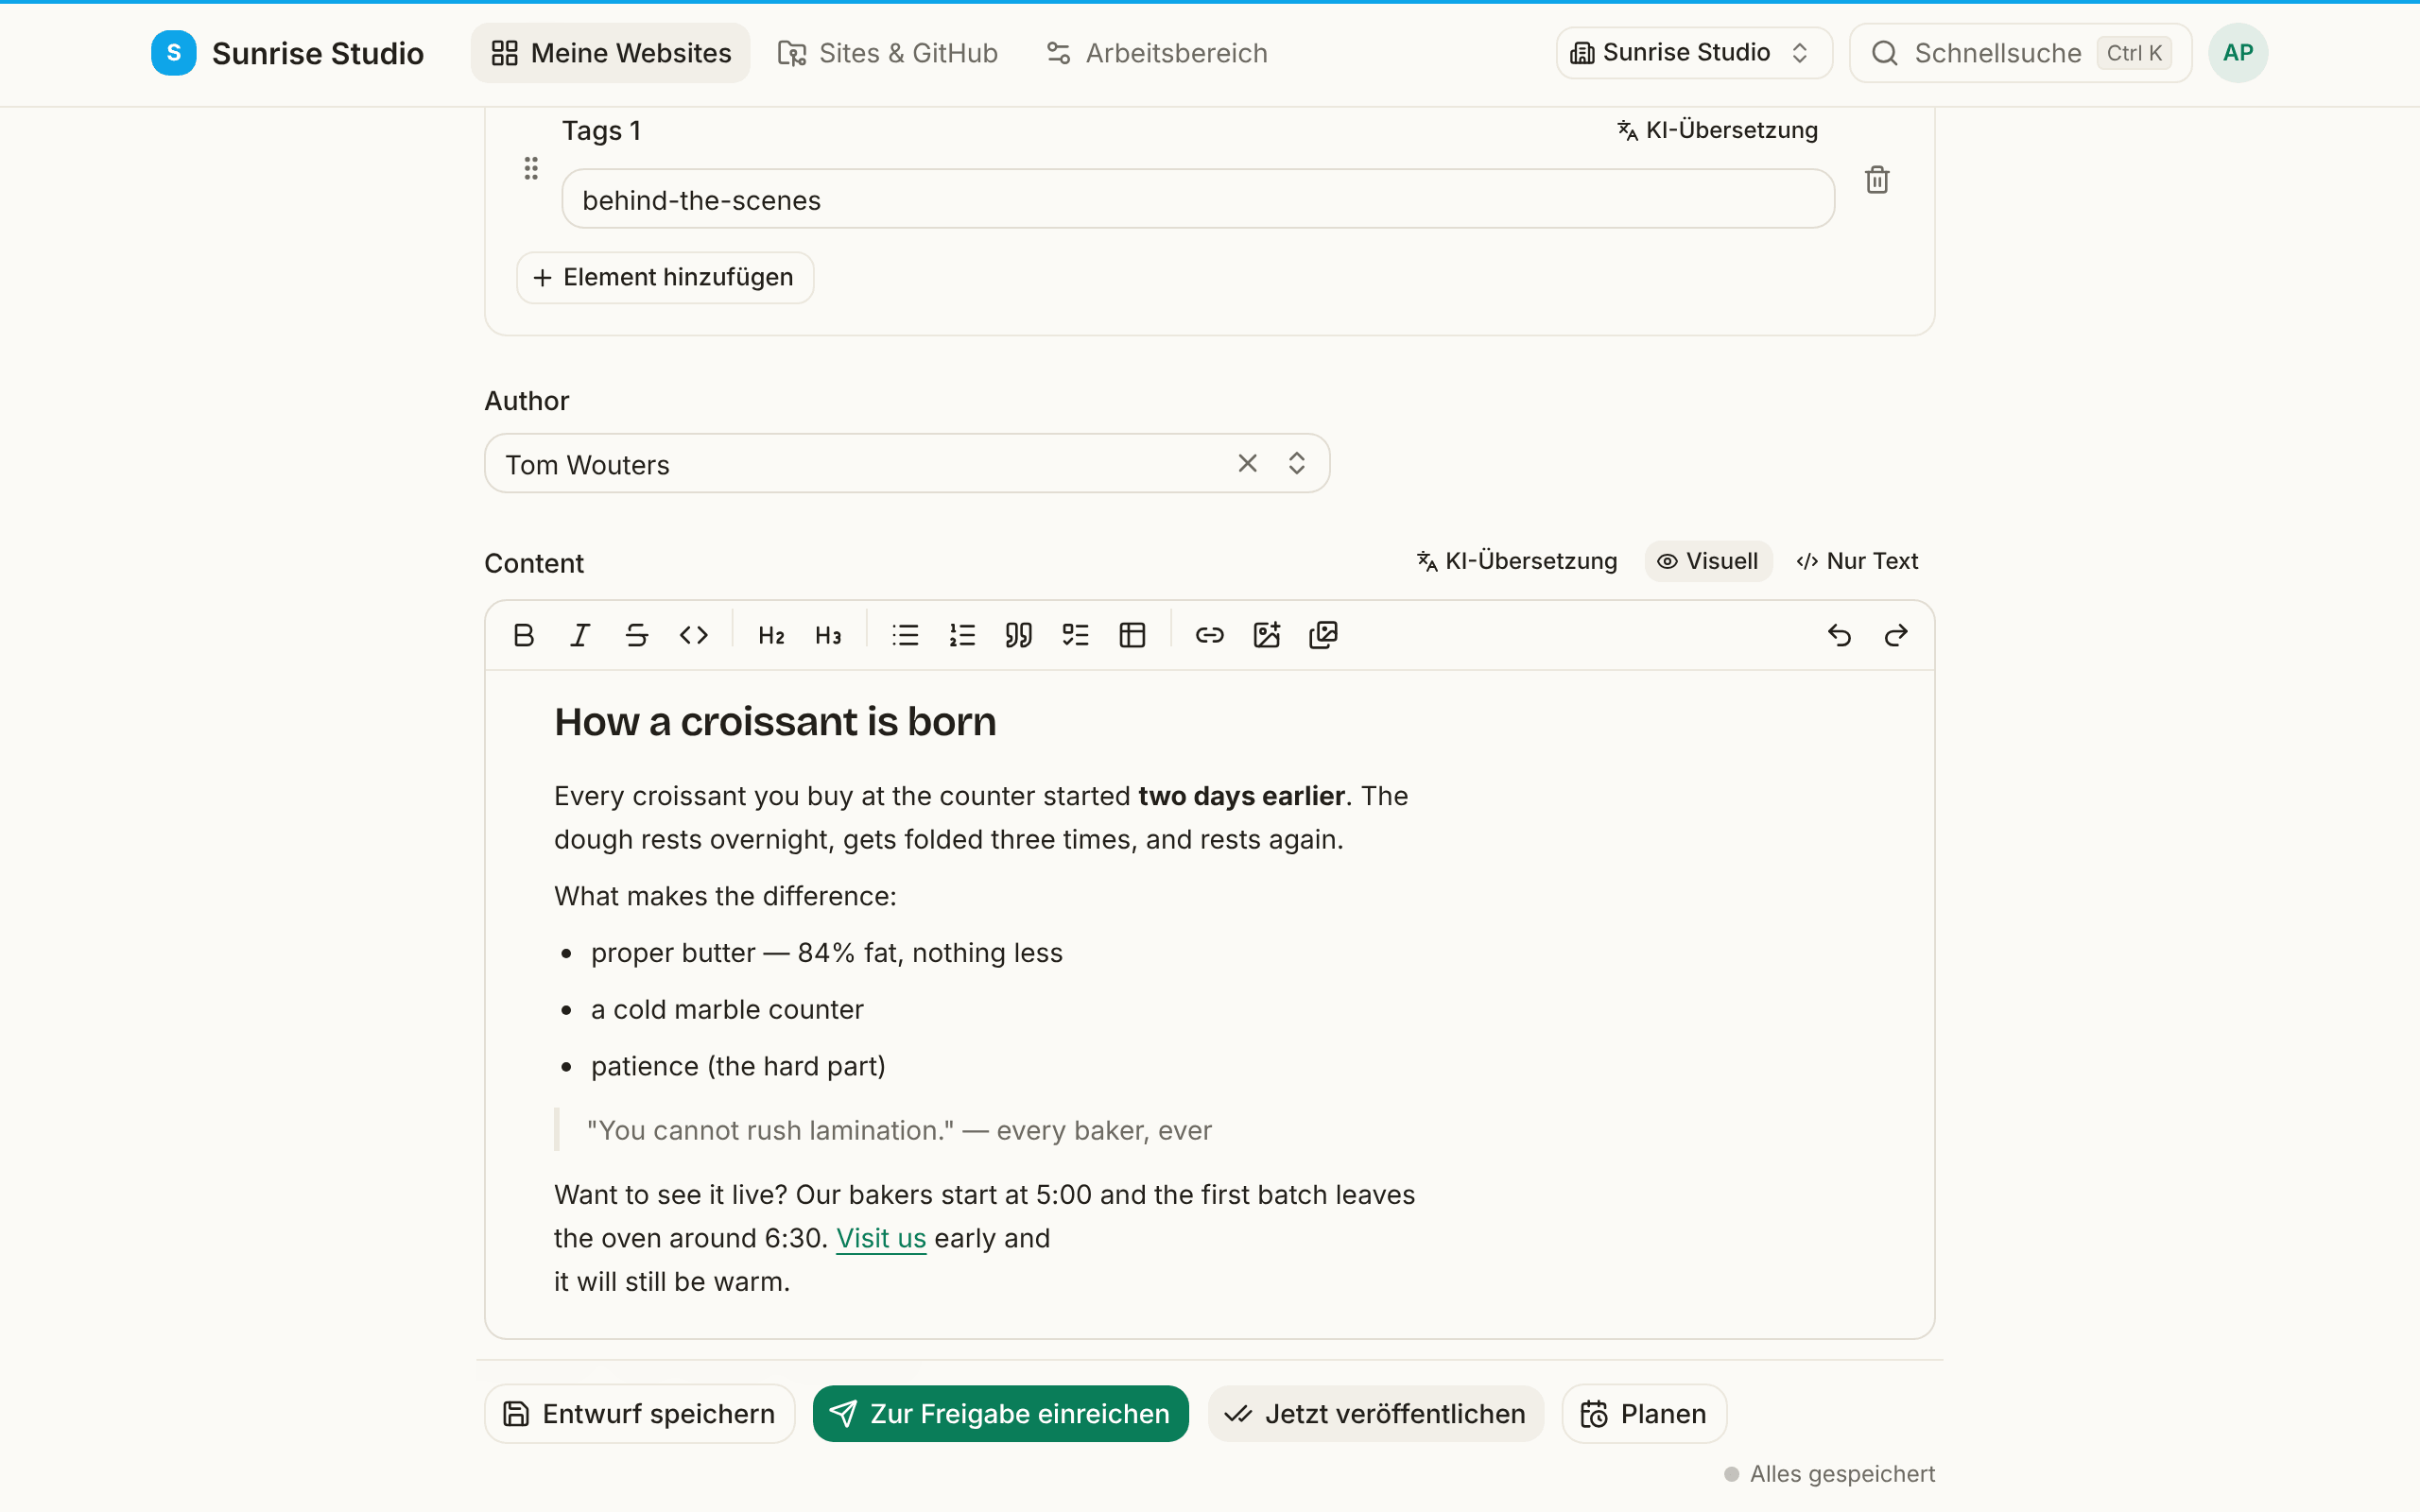Switch editor to Visuell mode

(1708, 561)
